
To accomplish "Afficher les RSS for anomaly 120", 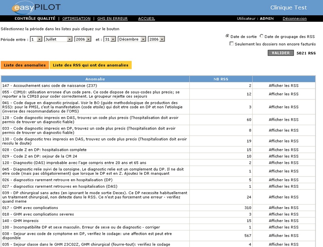I will pos(284,163).
